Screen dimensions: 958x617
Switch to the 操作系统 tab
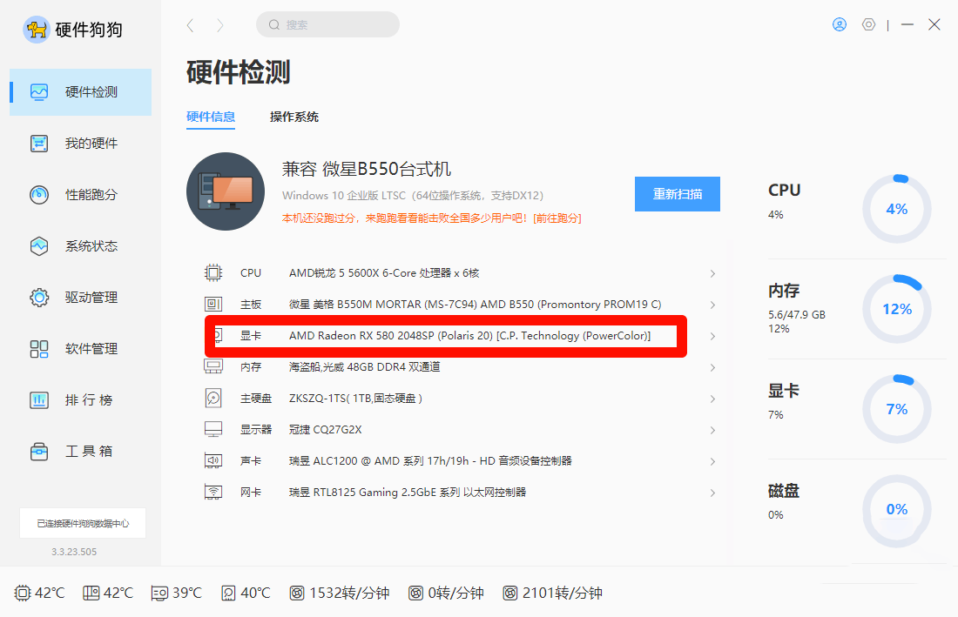click(294, 117)
